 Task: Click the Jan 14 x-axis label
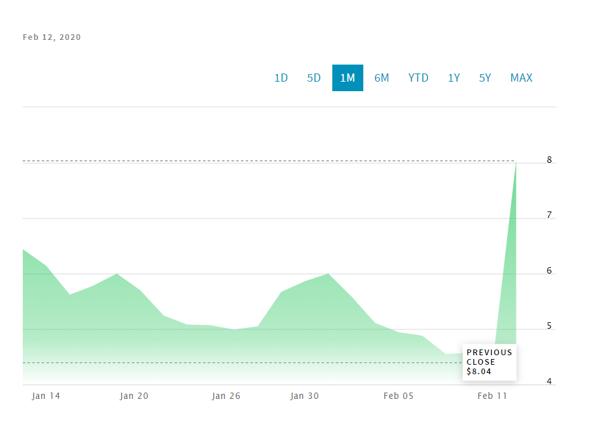[x=46, y=396]
